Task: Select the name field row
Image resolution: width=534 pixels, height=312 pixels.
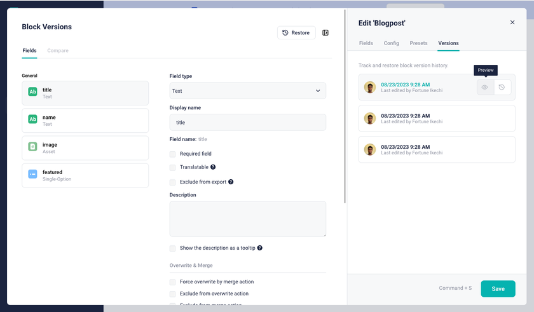Action: click(x=85, y=121)
